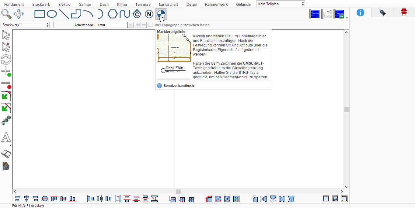Switch to the Gelände tab
Viewport: 415px width, 208px height.
tap(243, 4)
